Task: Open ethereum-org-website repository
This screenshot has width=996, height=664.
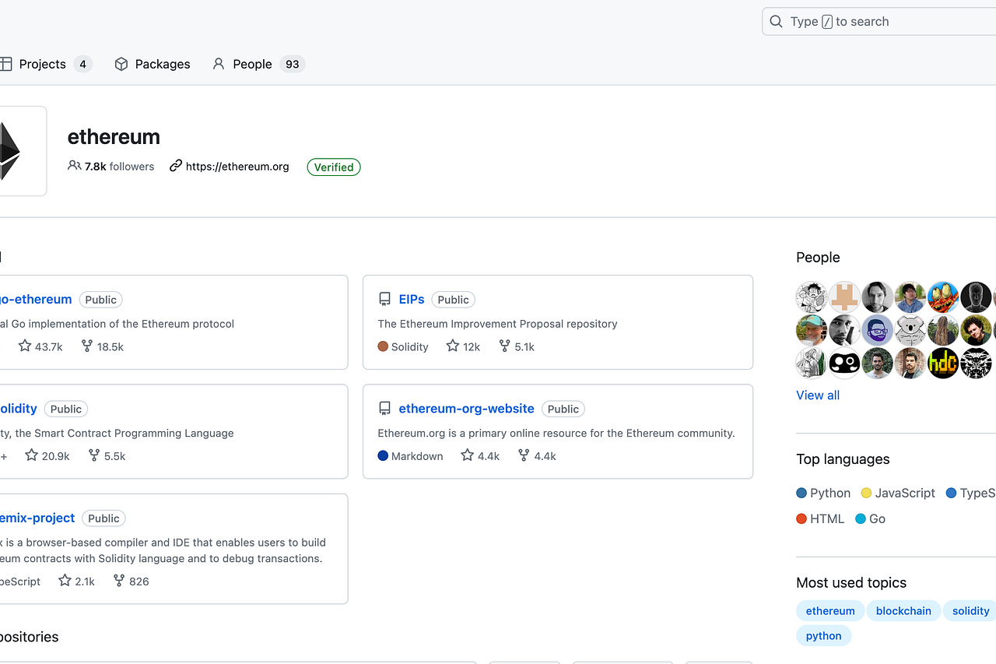Action: point(466,409)
